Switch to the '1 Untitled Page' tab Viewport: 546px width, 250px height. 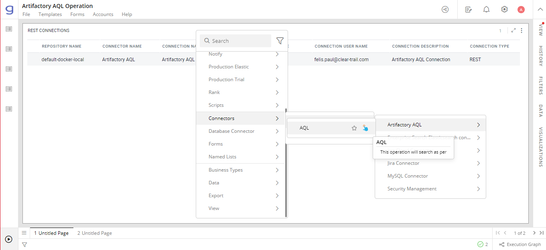coord(51,233)
